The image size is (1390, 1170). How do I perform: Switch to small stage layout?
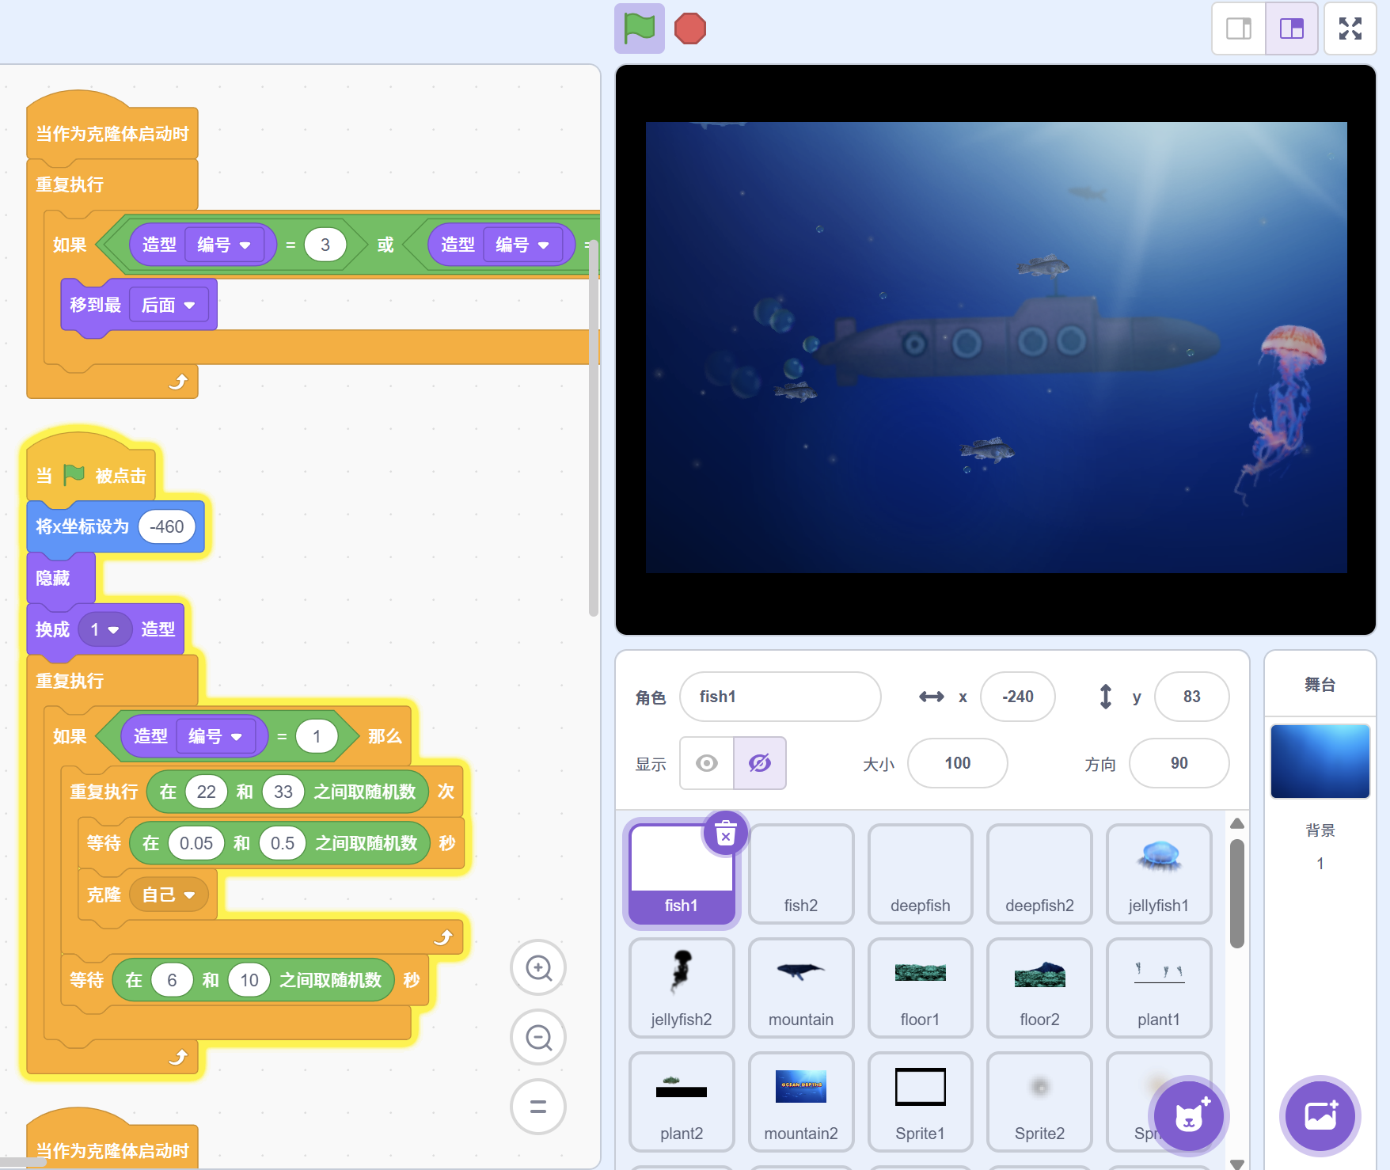coord(1239,28)
